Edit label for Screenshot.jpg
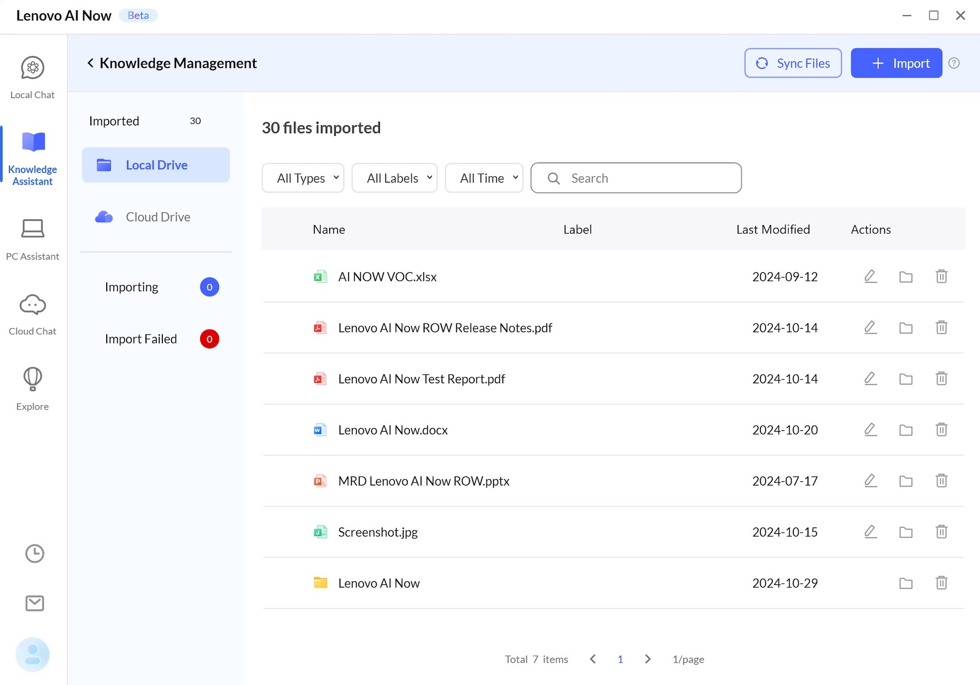This screenshot has height=685, width=980. pyautogui.click(x=870, y=531)
